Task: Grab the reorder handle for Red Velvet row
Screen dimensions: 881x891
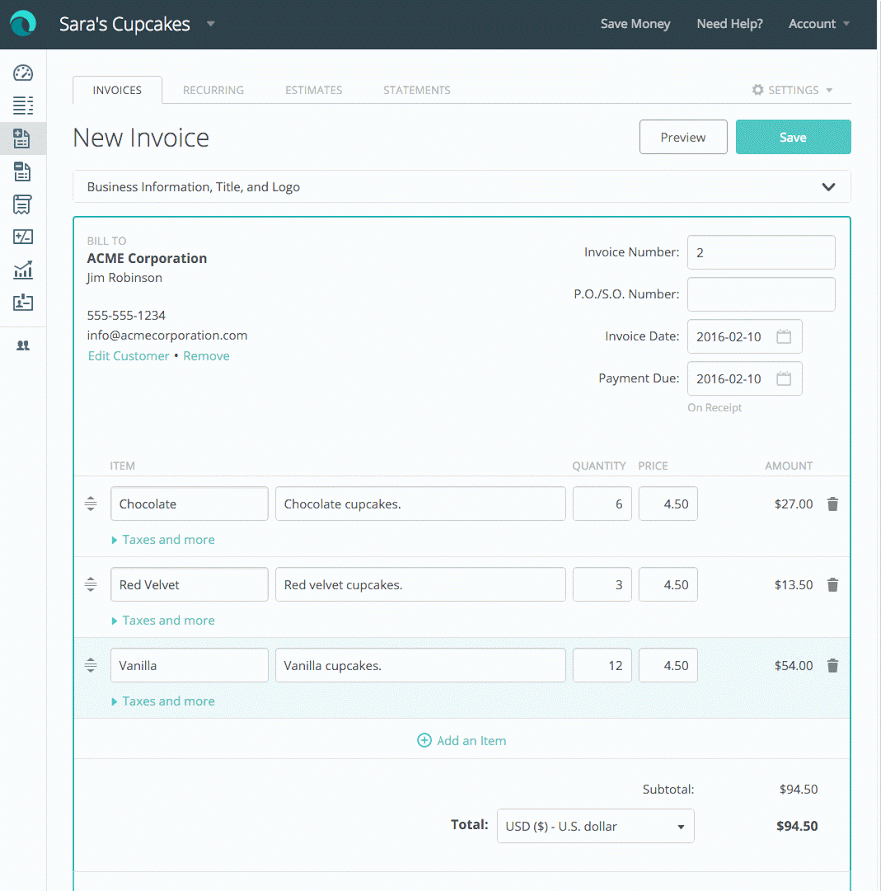Action: click(90, 585)
